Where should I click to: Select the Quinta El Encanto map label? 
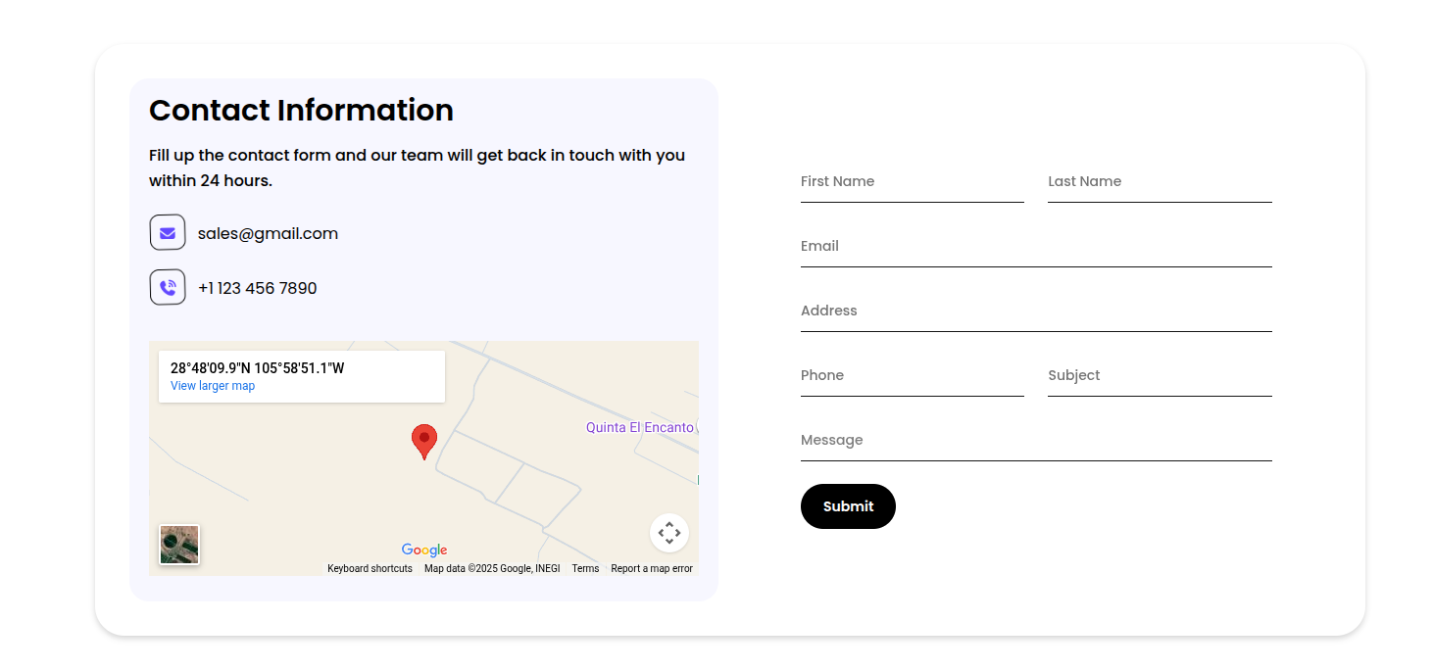point(639,428)
